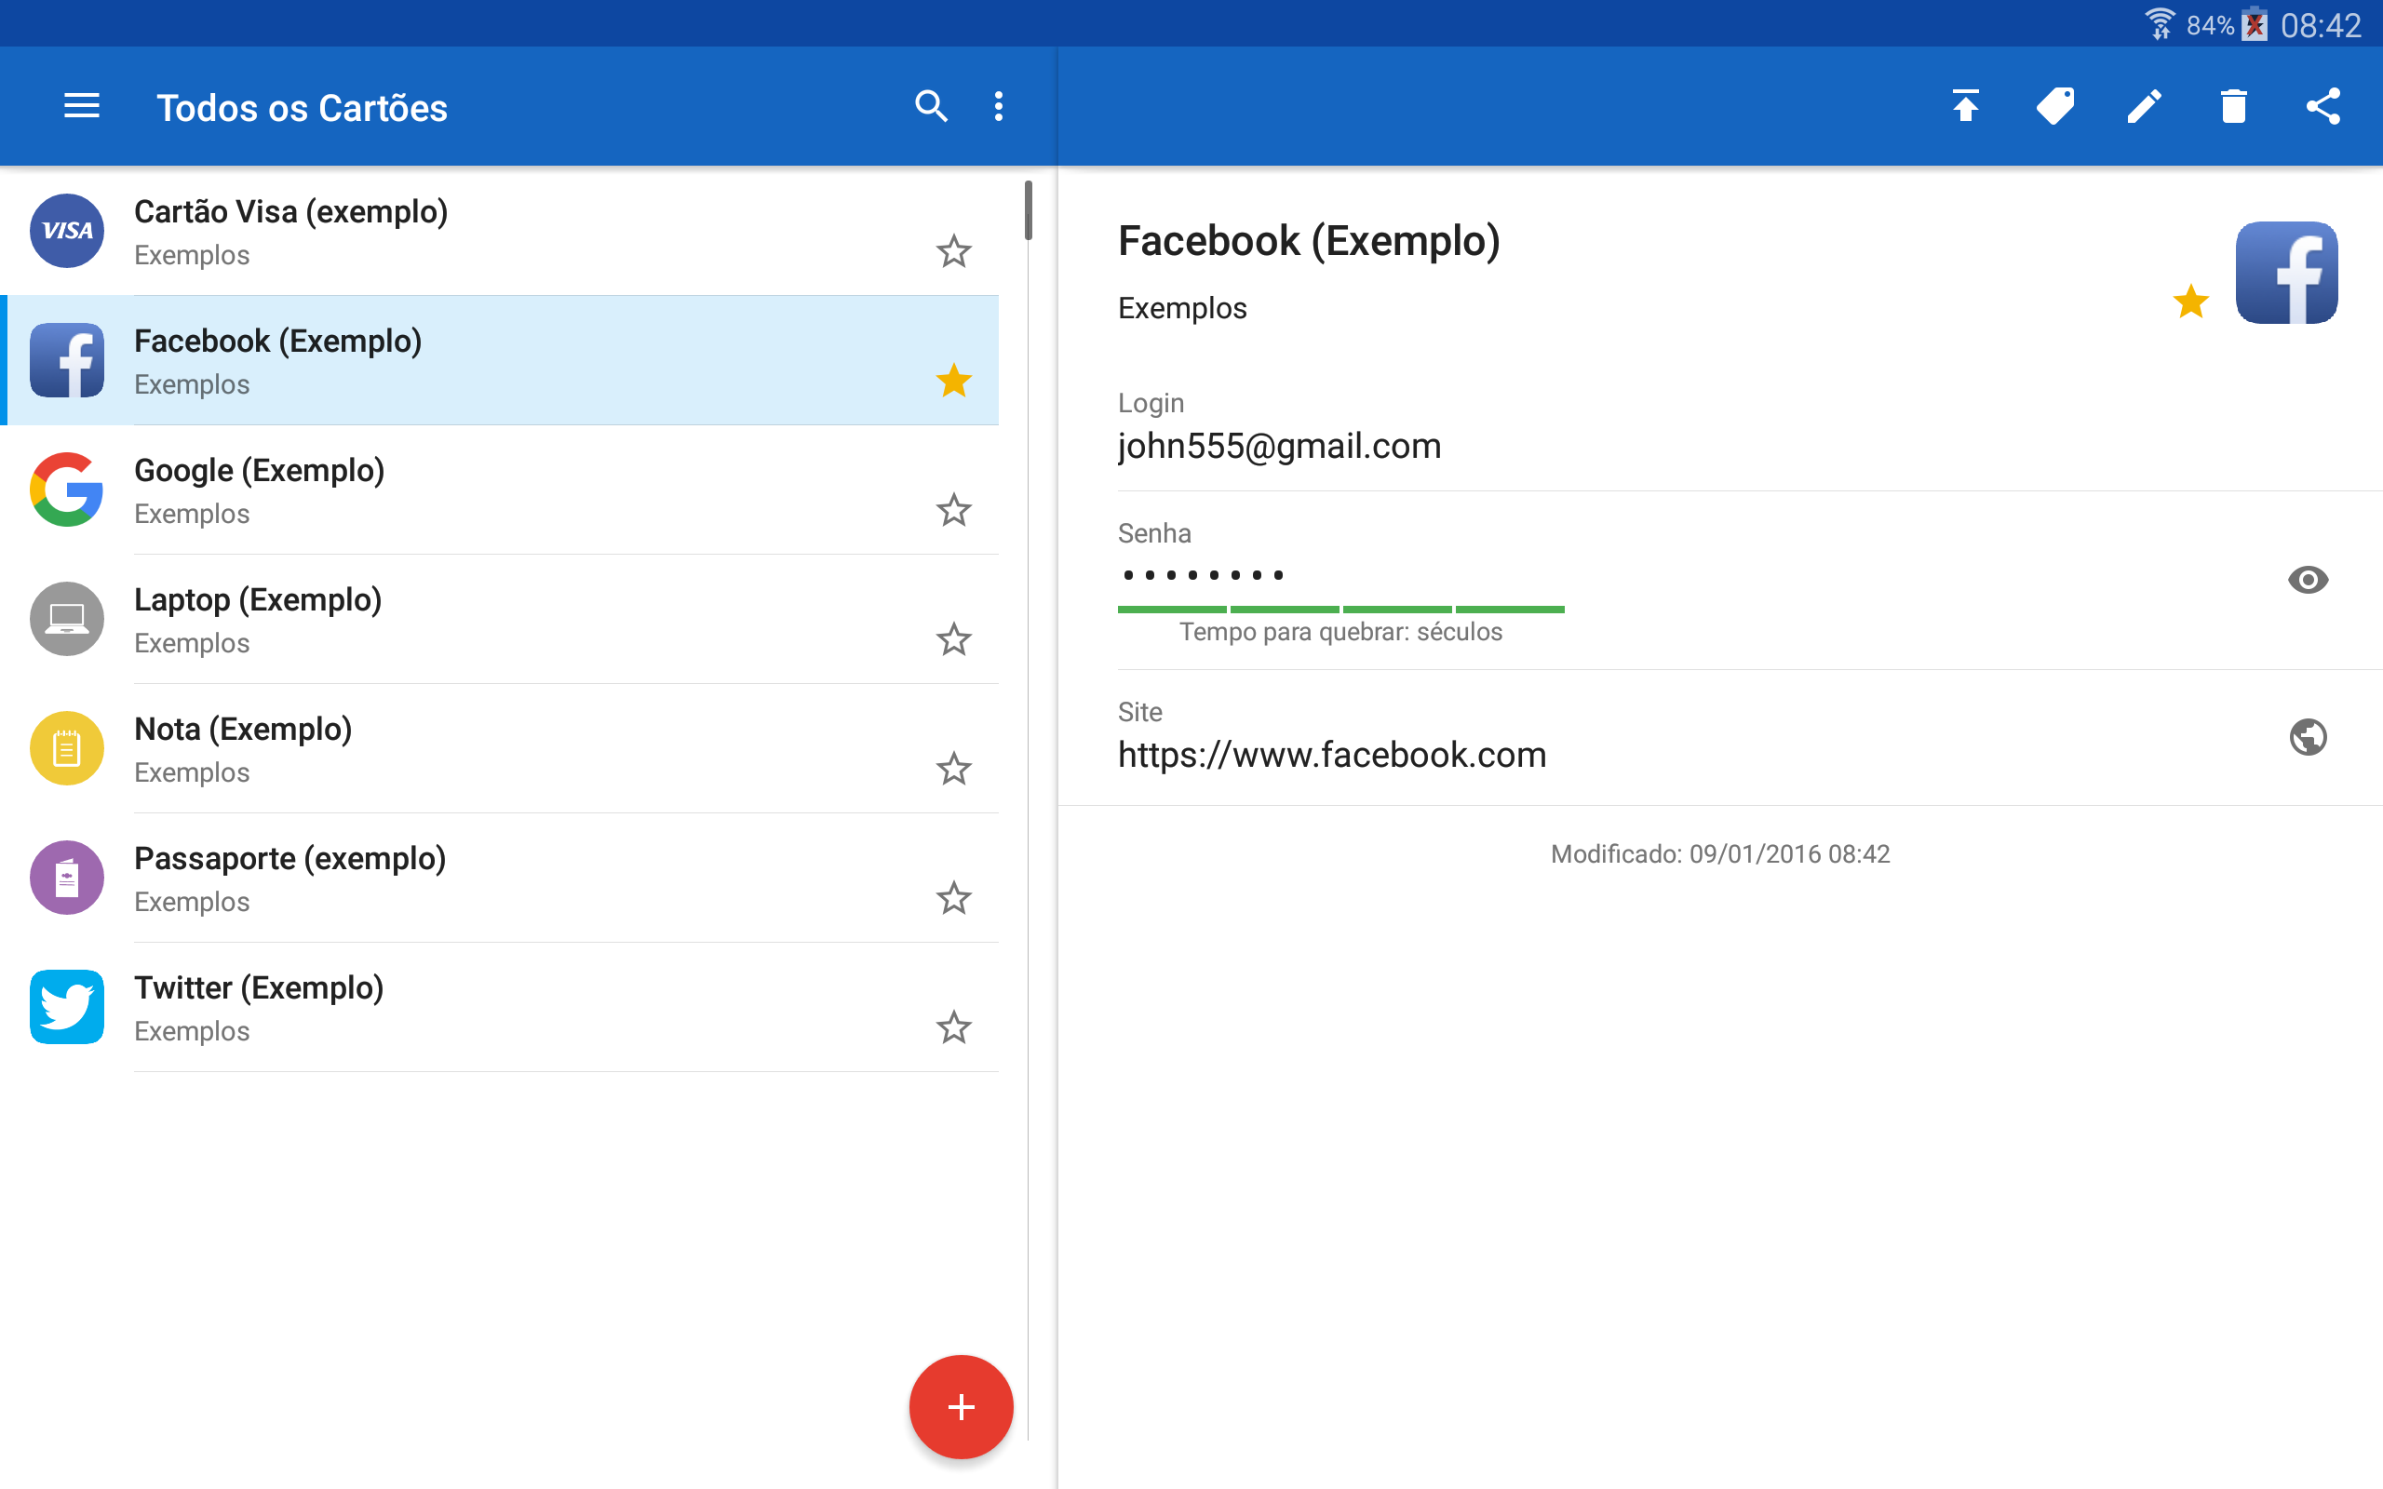Click the Twitter bird icon
The height and width of the screenshot is (1489, 2383).
67,1006
